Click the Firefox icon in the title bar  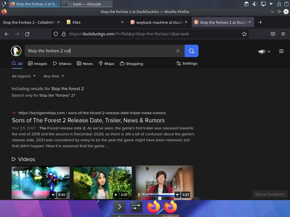click(x=4, y=12)
